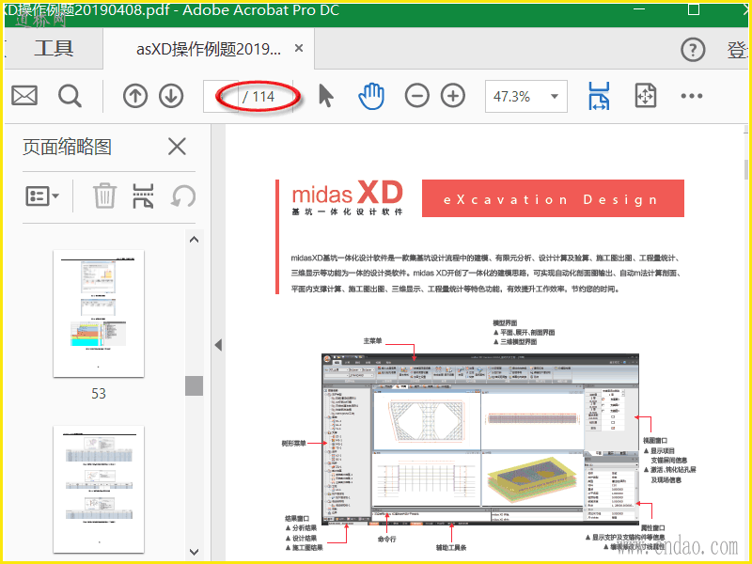Click thumbnail scrollbar down arrow
Screen dimensions: 752x564
tap(194, 552)
